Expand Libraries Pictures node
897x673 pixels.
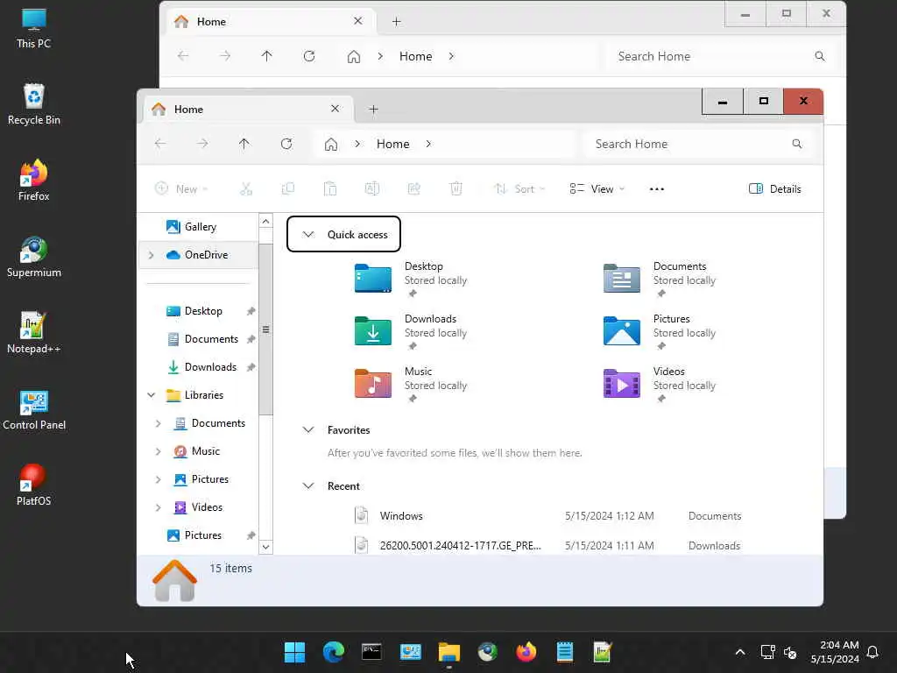click(x=158, y=479)
